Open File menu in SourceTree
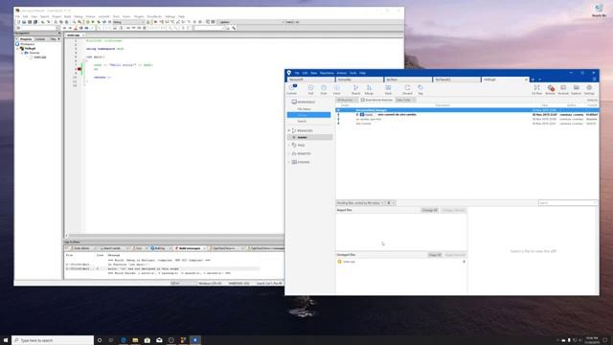This screenshot has width=613, height=345. pyautogui.click(x=297, y=73)
